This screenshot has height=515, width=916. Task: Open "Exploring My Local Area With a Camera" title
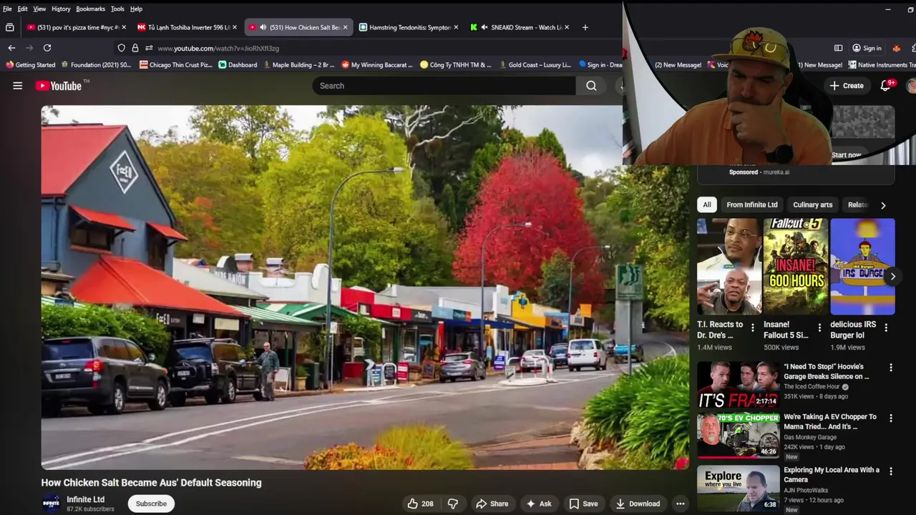coord(832,475)
